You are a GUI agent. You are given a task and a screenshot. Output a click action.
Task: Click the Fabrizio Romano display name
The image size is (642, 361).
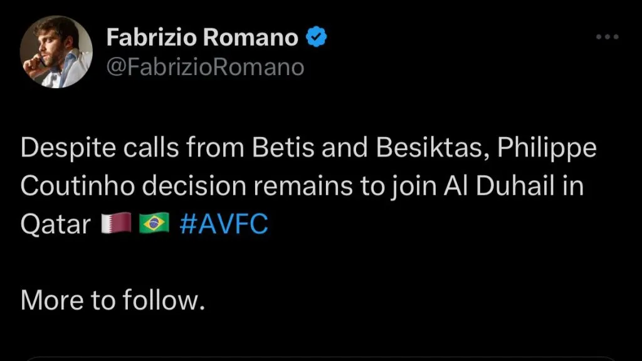click(202, 38)
